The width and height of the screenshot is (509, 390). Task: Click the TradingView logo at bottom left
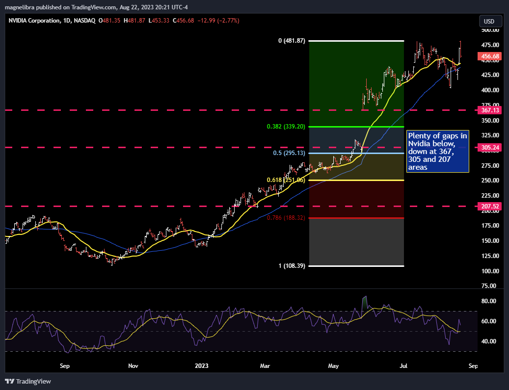[28, 381]
